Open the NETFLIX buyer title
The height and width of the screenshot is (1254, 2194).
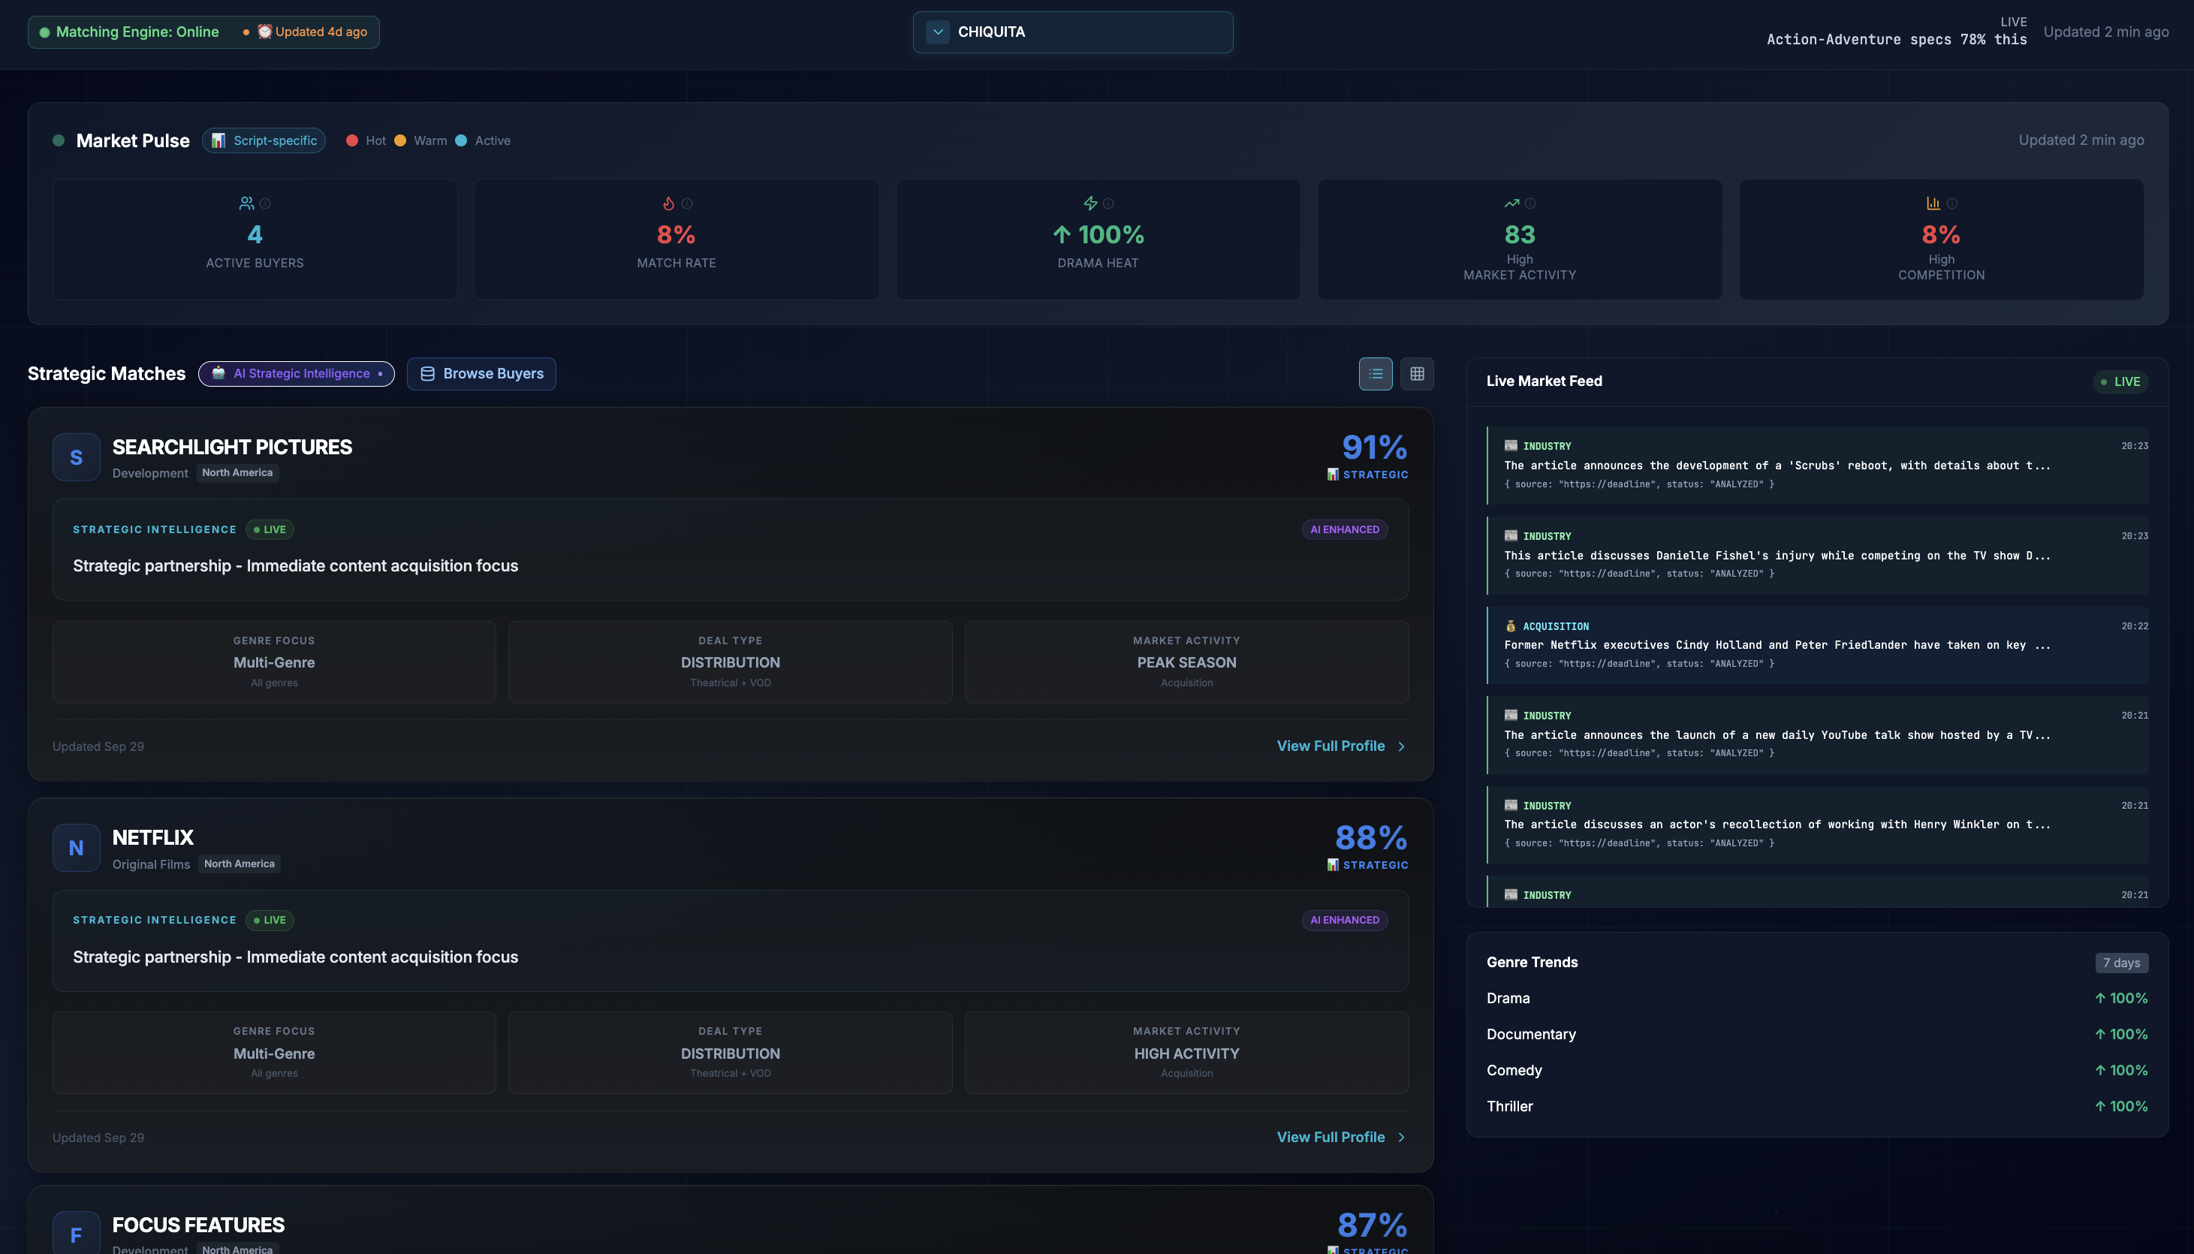pos(152,838)
